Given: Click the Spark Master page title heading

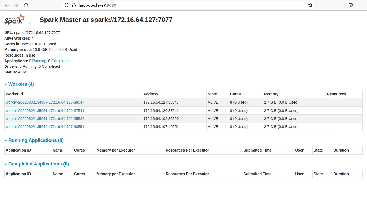Looking at the screenshot, I should pyautogui.click(x=106, y=20).
